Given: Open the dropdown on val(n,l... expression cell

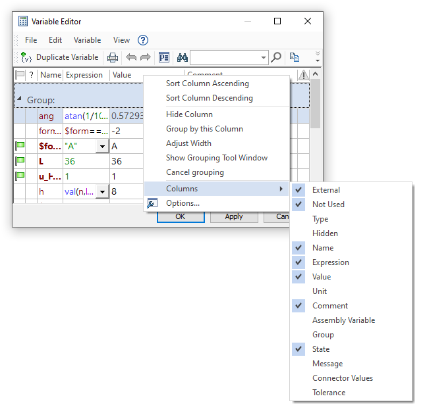Looking at the screenshot, I should tap(102, 192).
